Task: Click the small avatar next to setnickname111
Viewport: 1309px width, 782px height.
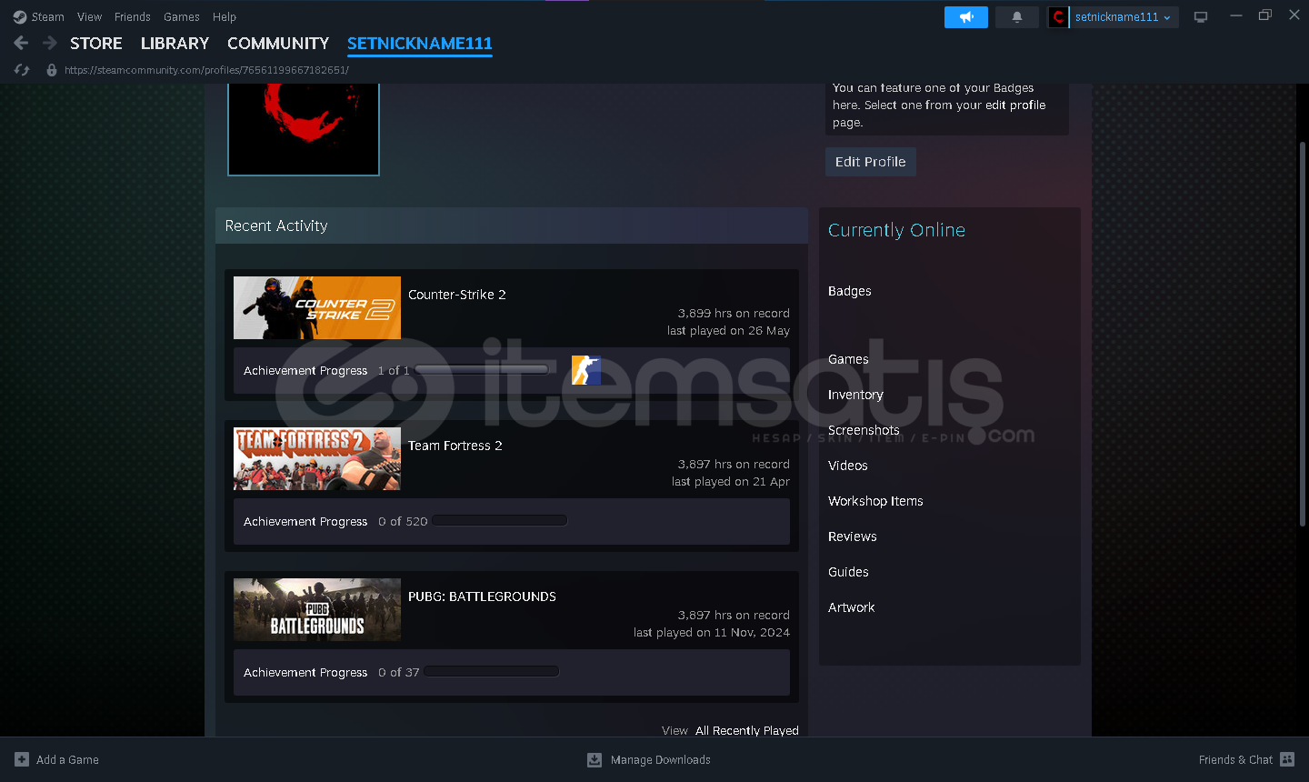Action: pyautogui.click(x=1058, y=17)
